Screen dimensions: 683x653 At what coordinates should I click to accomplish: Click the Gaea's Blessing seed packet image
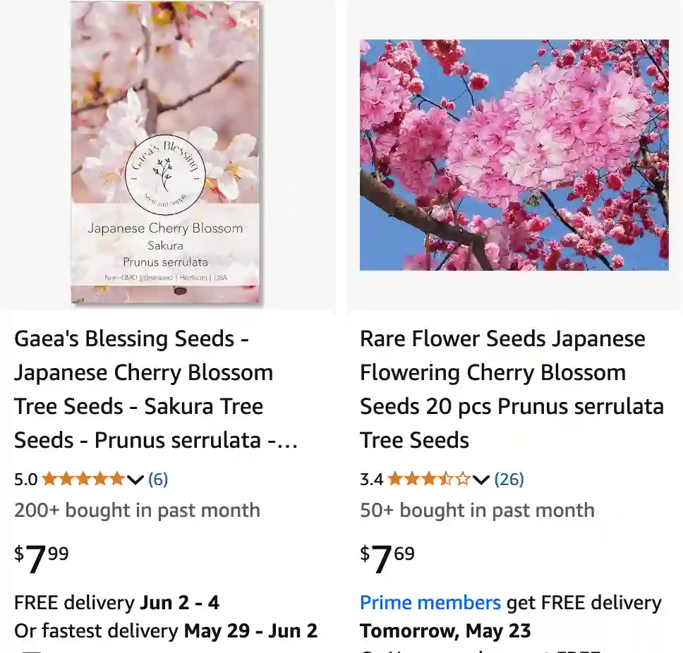(167, 155)
